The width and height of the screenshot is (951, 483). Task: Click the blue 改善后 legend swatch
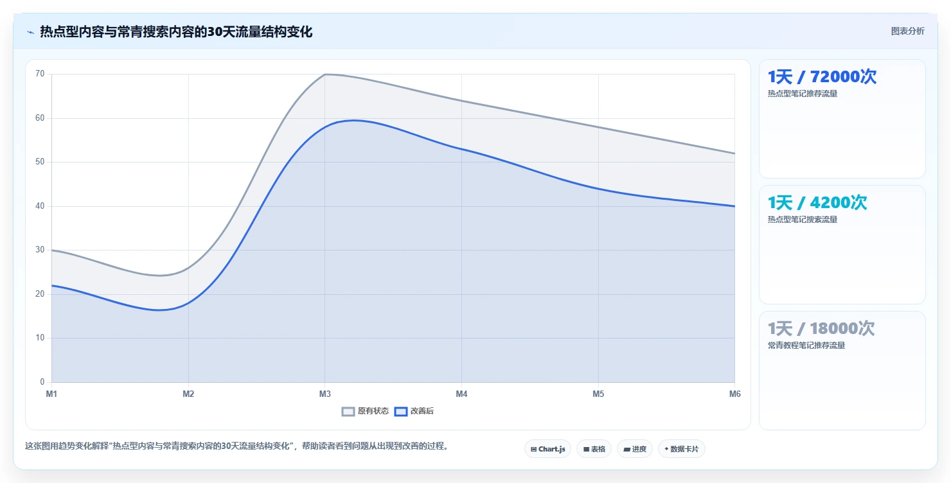(401, 411)
